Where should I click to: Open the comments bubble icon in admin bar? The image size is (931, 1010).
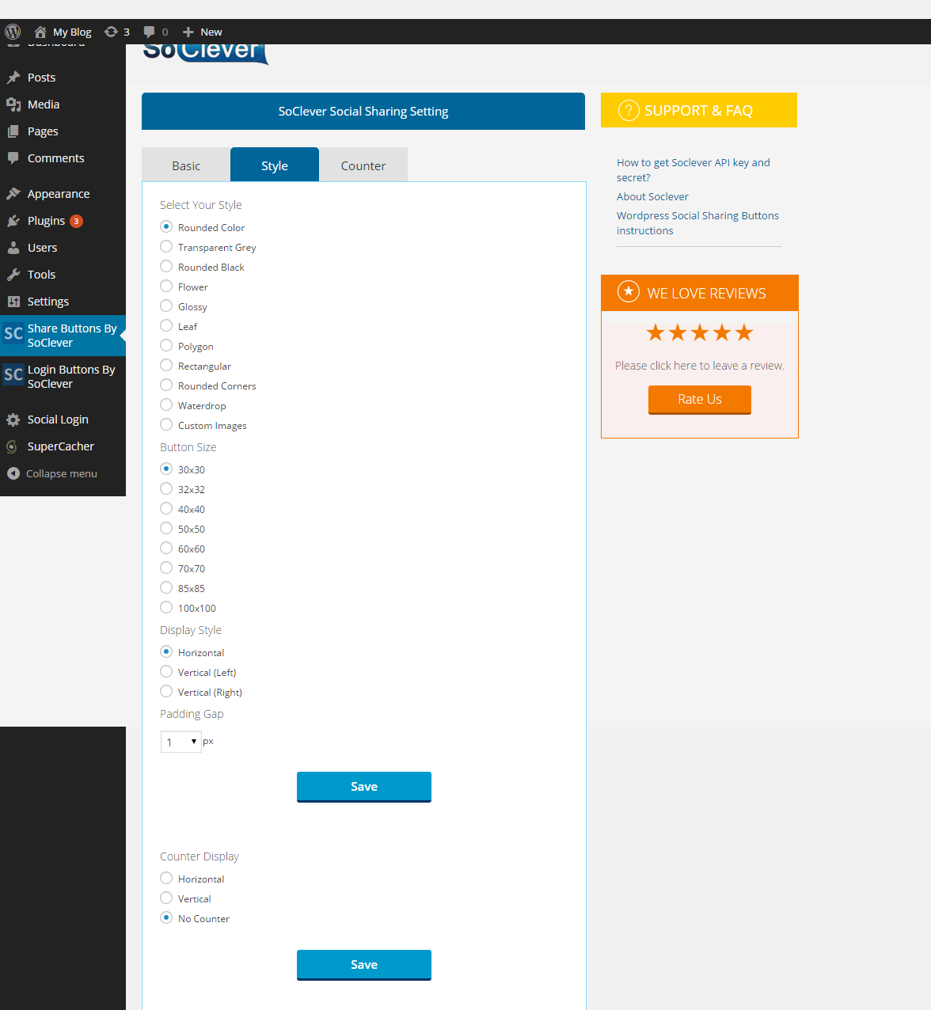[x=149, y=32]
